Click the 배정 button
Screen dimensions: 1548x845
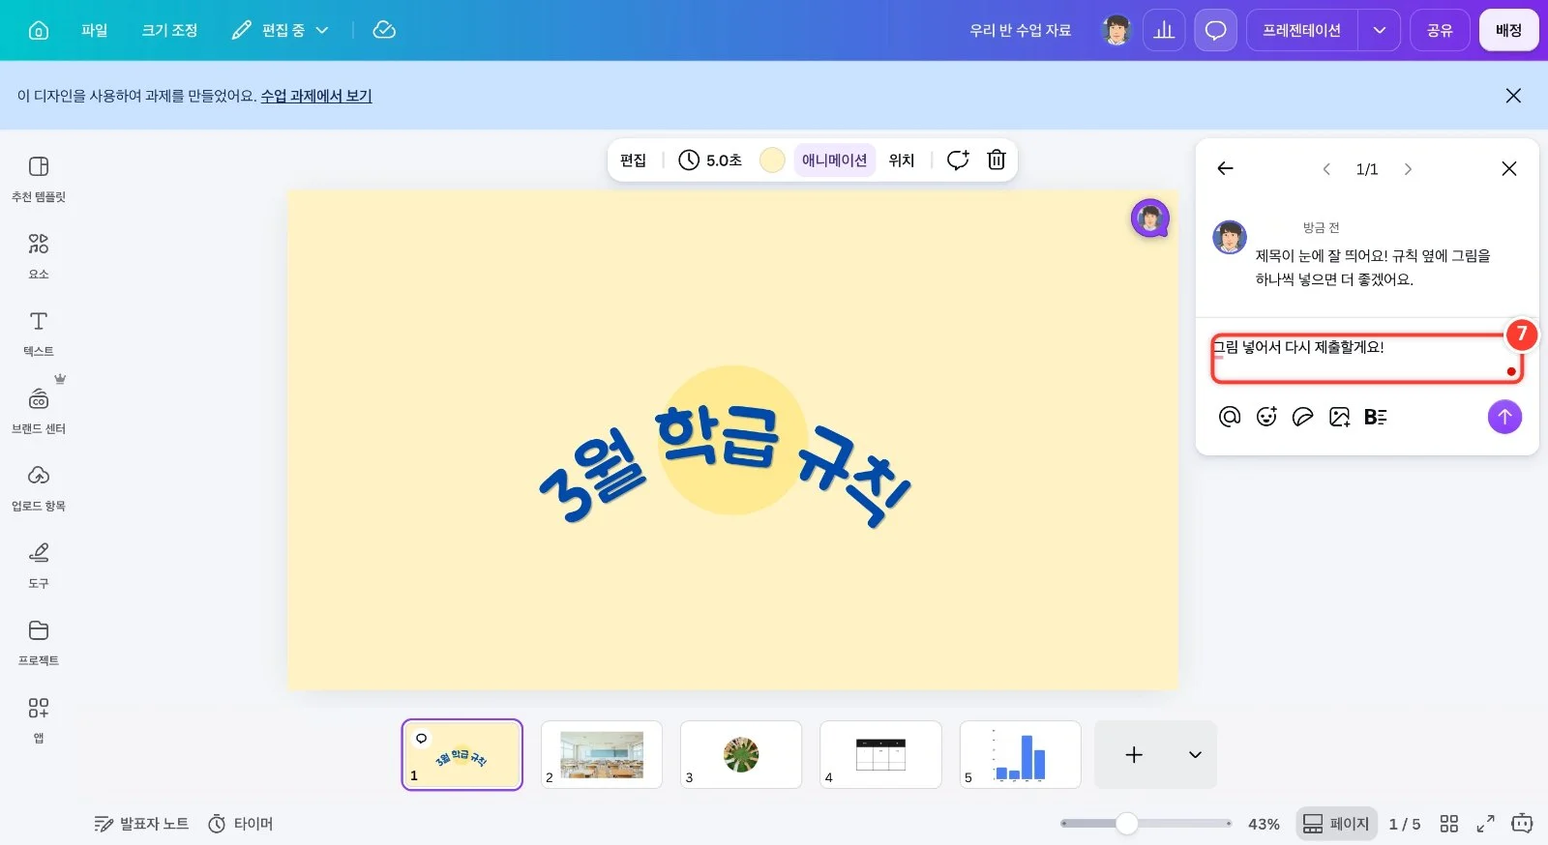tap(1508, 30)
